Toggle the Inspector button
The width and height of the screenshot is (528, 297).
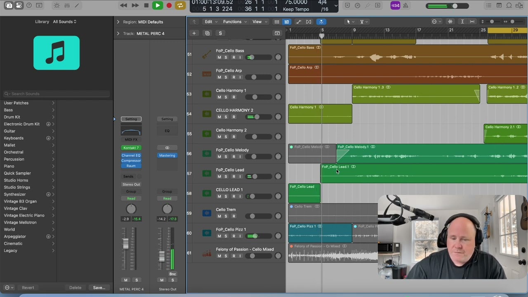tap(19, 5)
